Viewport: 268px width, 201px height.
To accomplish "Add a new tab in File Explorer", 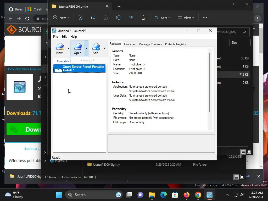I will tap(119, 7).
